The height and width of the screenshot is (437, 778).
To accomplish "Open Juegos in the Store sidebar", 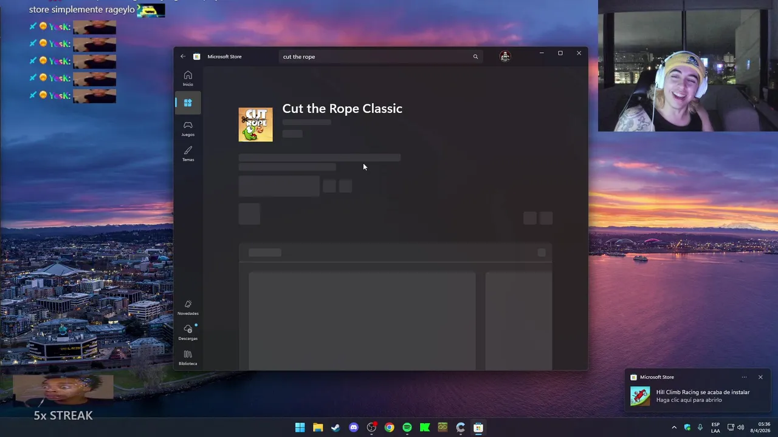I will pyautogui.click(x=188, y=129).
